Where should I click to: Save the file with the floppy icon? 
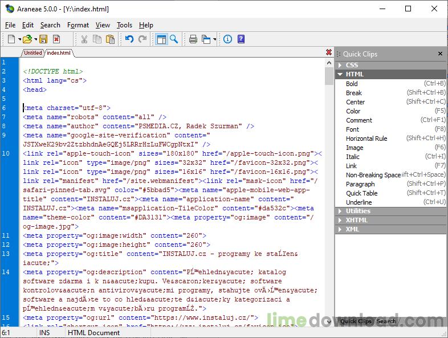pos(43,39)
